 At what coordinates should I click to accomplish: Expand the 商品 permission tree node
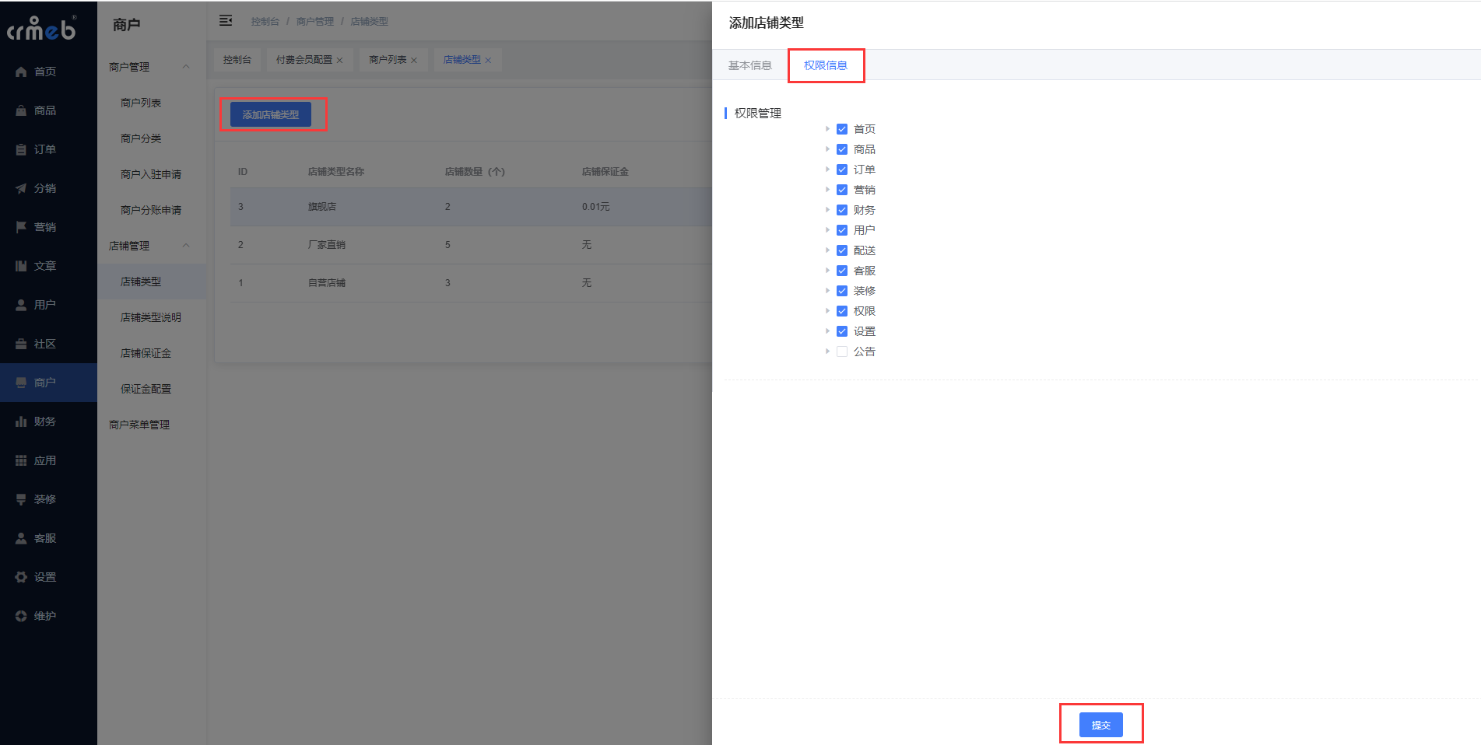click(827, 149)
